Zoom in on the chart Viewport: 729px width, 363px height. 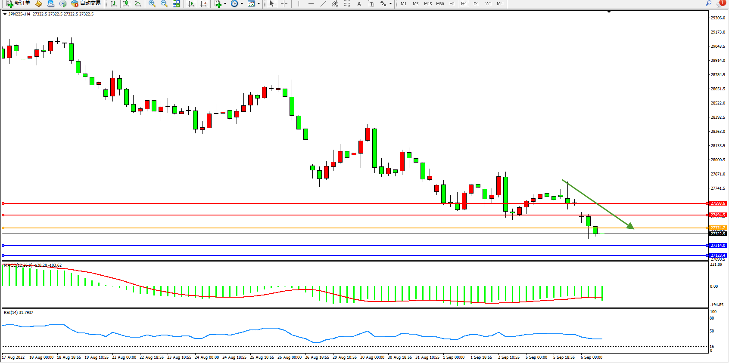[152, 3]
